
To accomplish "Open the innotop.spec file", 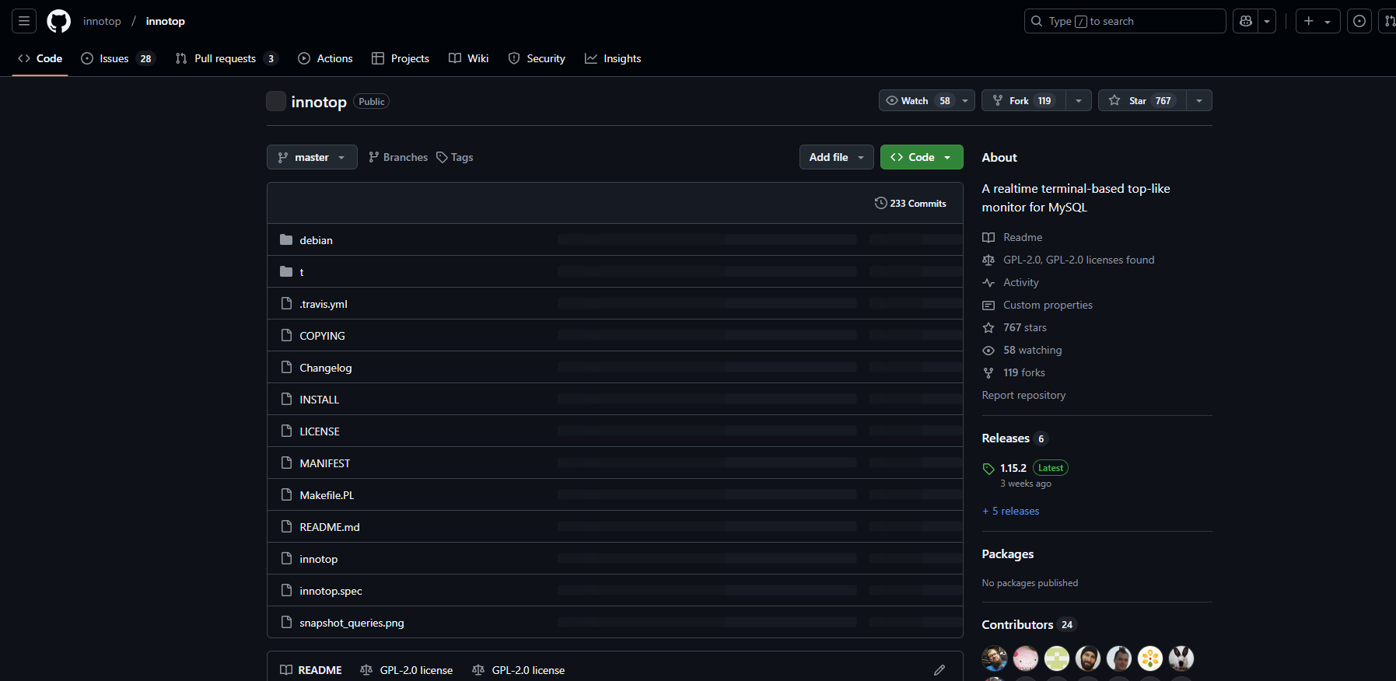I will click(331, 591).
